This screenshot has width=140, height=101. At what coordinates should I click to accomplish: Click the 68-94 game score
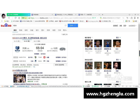pos(40,48)
